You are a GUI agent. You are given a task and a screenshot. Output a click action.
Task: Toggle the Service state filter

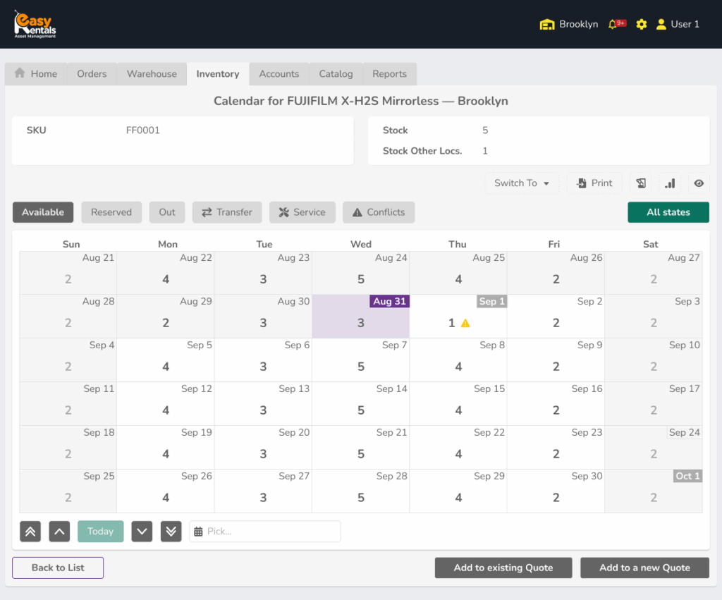(x=302, y=212)
